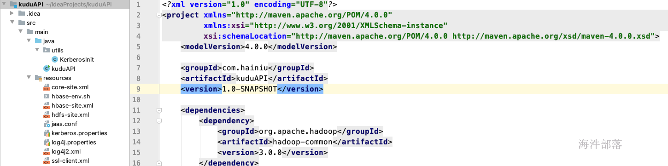This screenshot has height=166, width=668.
Task: Click the kuduAPI class file icon
Action: (47, 69)
